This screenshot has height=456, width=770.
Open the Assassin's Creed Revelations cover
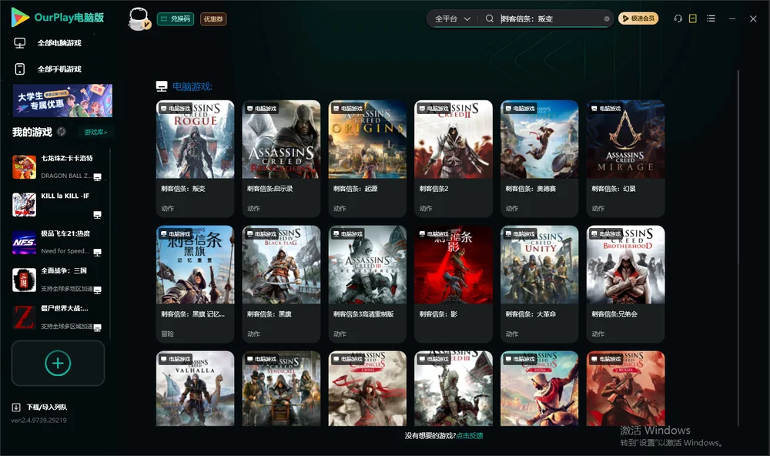(281, 139)
